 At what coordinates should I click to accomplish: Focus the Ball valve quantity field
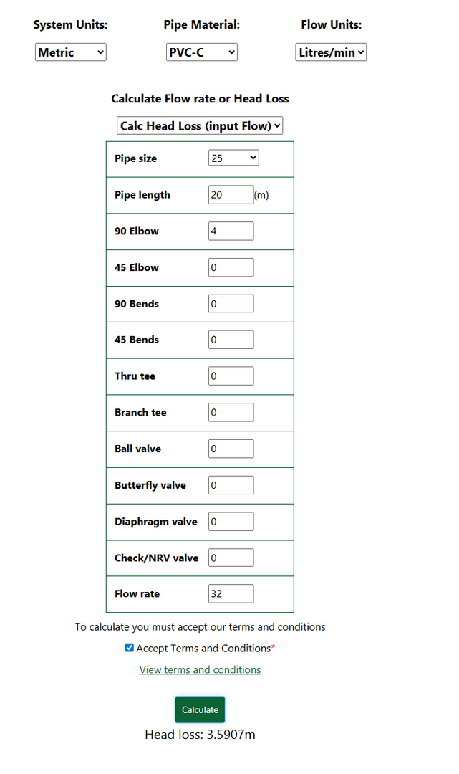[x=231, y=449]
